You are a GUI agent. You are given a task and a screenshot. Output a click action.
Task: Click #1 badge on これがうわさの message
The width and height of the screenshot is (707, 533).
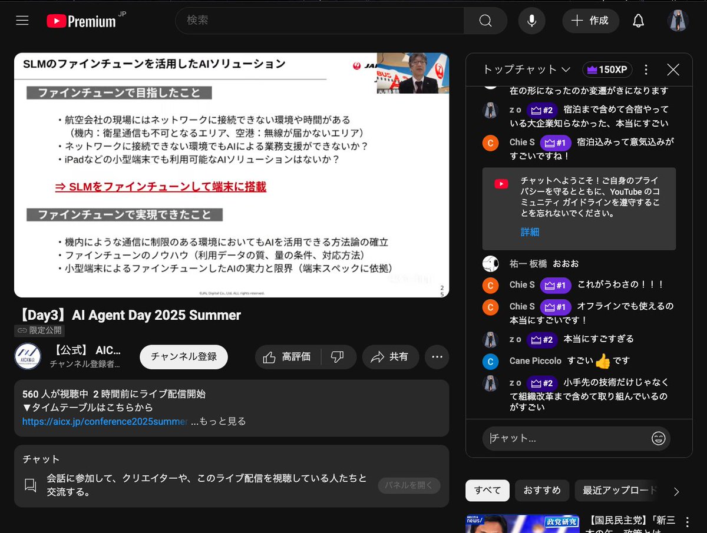[x=556, y=285]
